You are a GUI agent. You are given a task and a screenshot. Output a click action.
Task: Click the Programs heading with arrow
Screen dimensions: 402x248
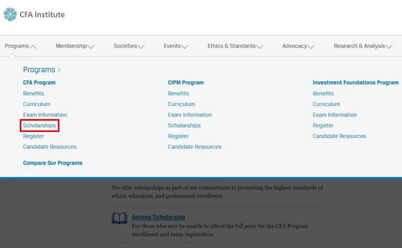pos(41,70)
